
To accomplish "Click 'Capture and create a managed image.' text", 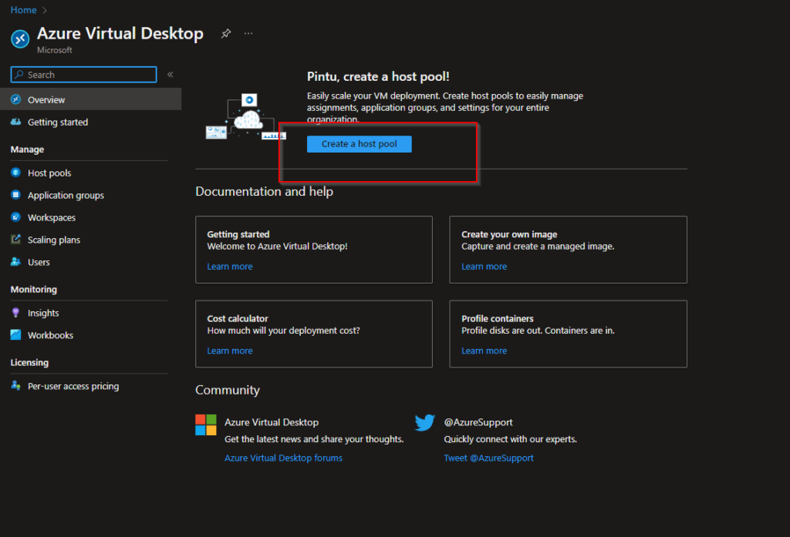I will (x=538, y=246).
